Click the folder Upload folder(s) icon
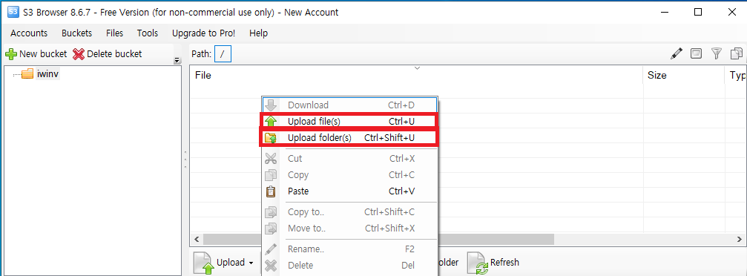747x276 pixels. 271,138
